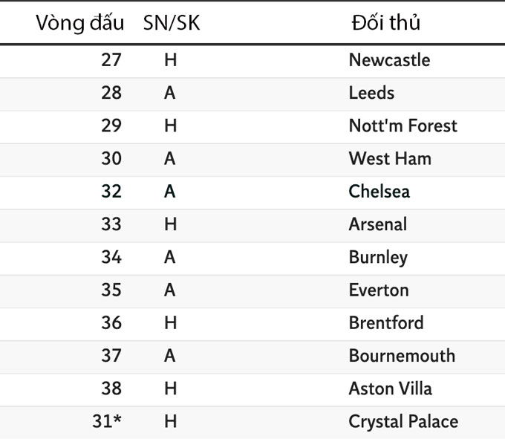Click the Crystal Palace opponent cell

(403, 421)
